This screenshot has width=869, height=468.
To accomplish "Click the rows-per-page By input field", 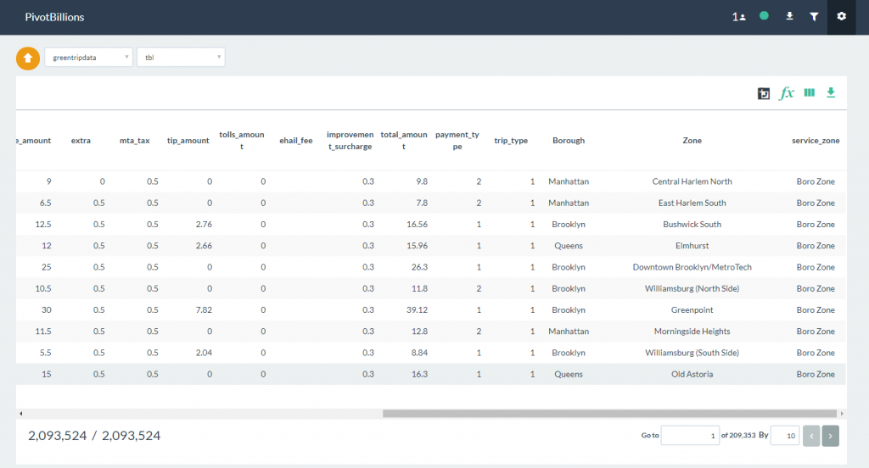I will point(785,436).
